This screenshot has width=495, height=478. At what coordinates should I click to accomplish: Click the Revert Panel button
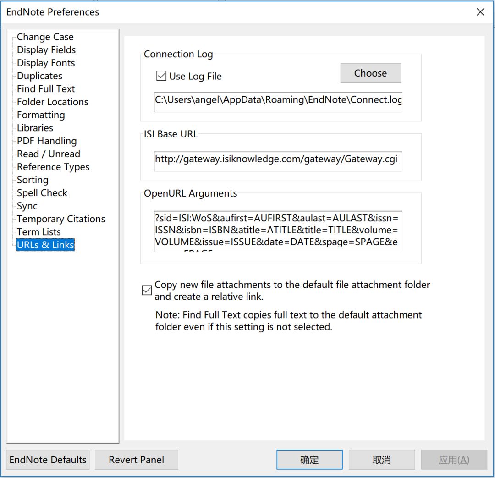pos(137,460)
